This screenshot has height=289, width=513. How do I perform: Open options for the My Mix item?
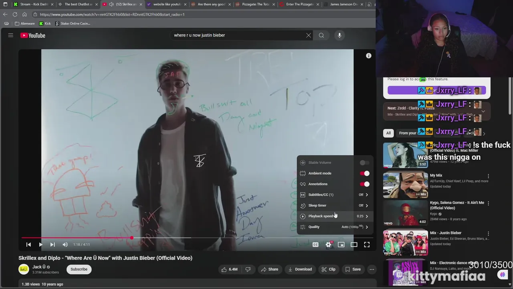tap(488, 176)
